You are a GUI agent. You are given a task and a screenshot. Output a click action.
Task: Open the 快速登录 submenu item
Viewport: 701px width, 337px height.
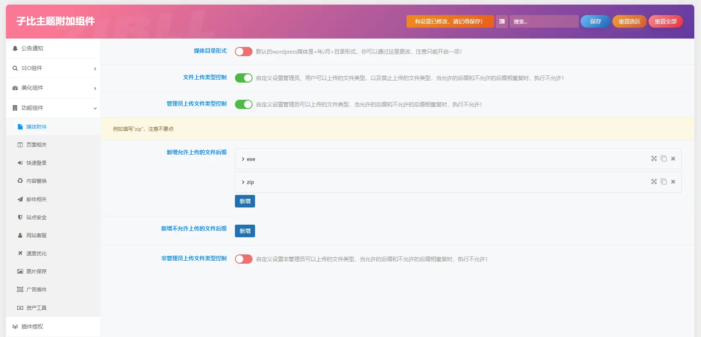pyautogui.click(x=53, y=163)
